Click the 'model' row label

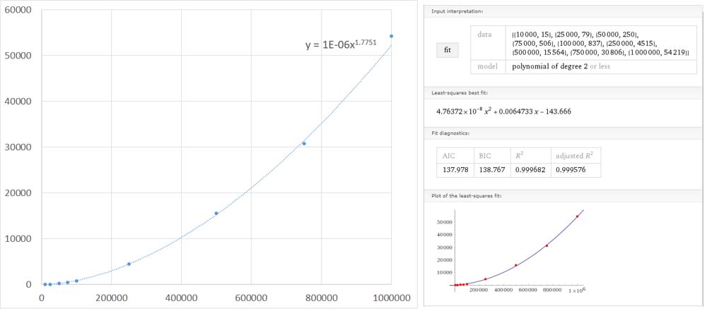tap(486, 66)
